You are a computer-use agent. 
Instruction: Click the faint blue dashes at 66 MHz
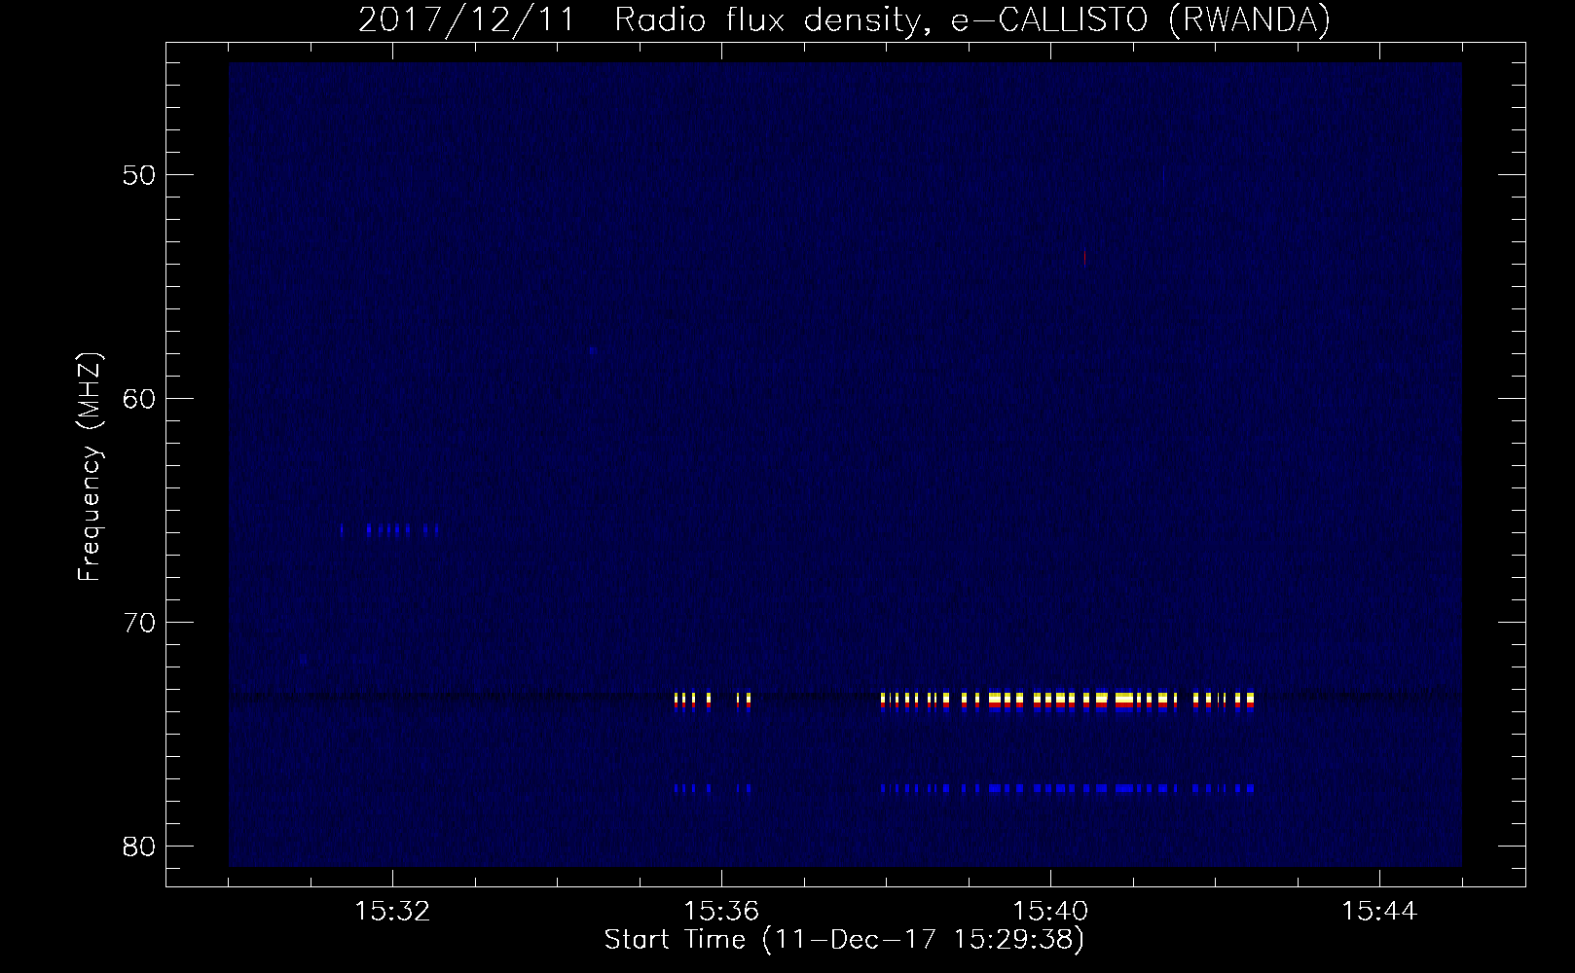(x=390, y=530)
